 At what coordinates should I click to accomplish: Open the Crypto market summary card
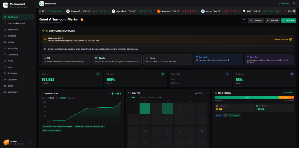[x=117, y=60]
